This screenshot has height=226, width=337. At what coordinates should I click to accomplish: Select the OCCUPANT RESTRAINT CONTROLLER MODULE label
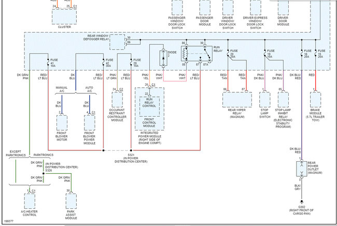117,115
